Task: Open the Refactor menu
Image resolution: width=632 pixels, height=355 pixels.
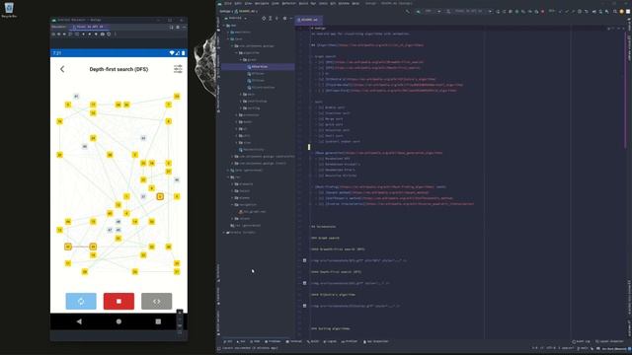Action: [x=289, y=3]
